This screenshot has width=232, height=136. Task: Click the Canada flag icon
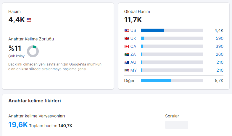click(x=127, y=47)
